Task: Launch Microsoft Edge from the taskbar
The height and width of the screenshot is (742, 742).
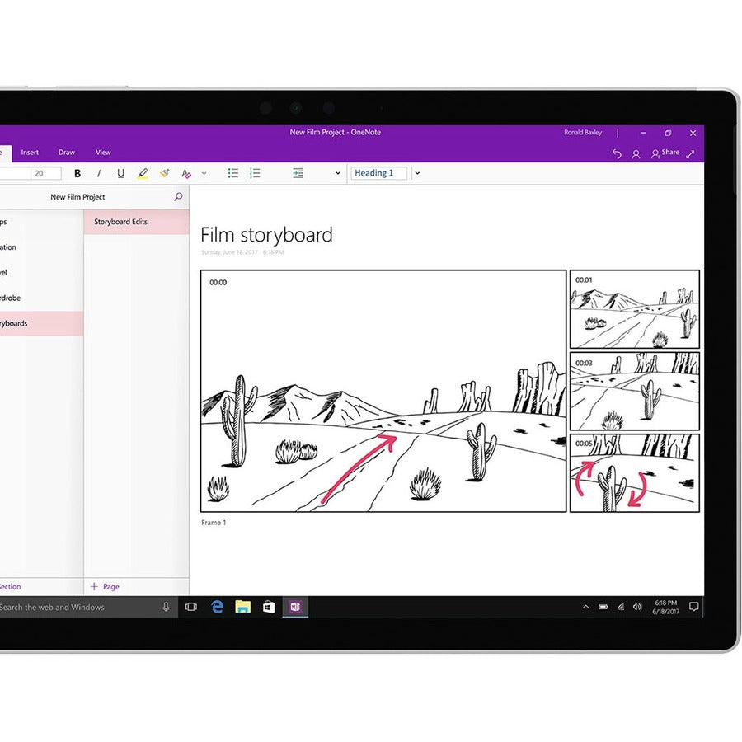Action: [x=217, y=608]
